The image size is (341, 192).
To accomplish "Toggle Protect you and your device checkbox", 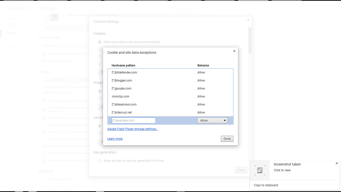I will (45, 132).
